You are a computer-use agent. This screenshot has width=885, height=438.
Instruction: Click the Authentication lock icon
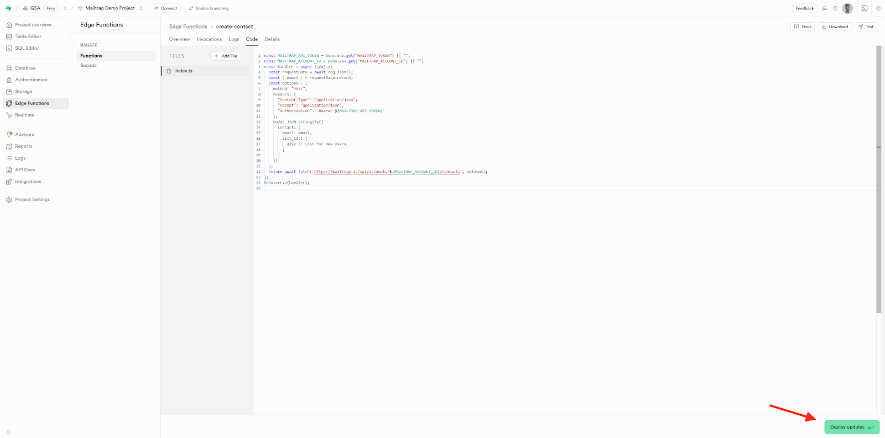[9, 80]
